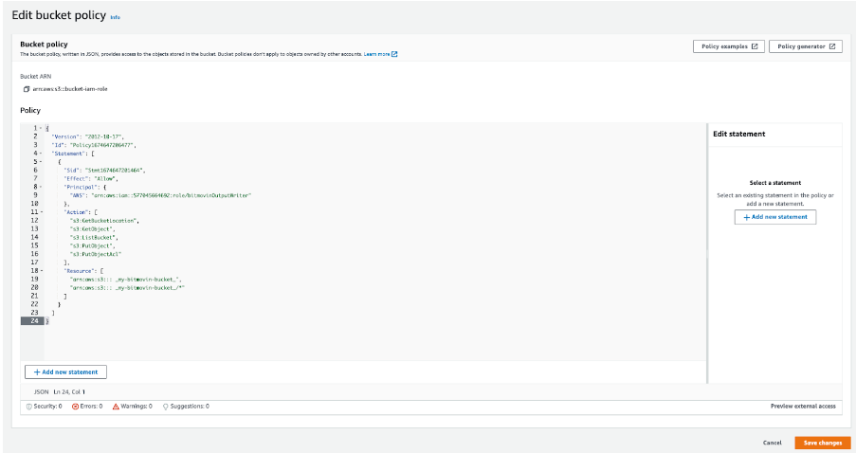Viewport: 856px width, 453px height.
Task: Open the Policy generator
Action: tap(805, 46)
